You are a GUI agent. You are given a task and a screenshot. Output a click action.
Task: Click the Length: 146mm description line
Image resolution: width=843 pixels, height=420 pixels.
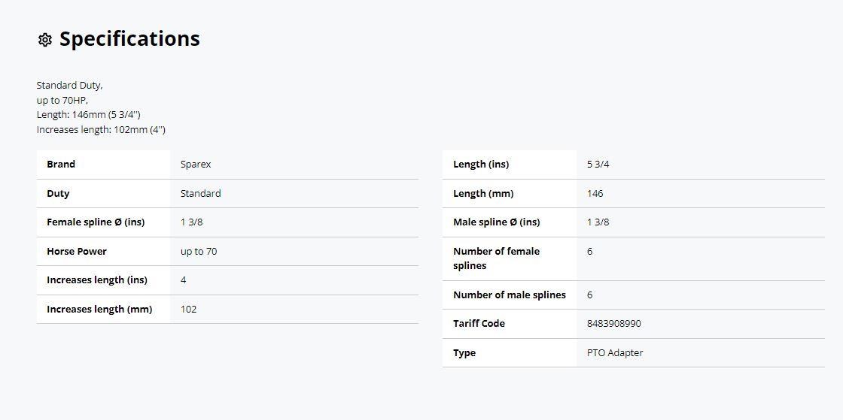[89, 115]
